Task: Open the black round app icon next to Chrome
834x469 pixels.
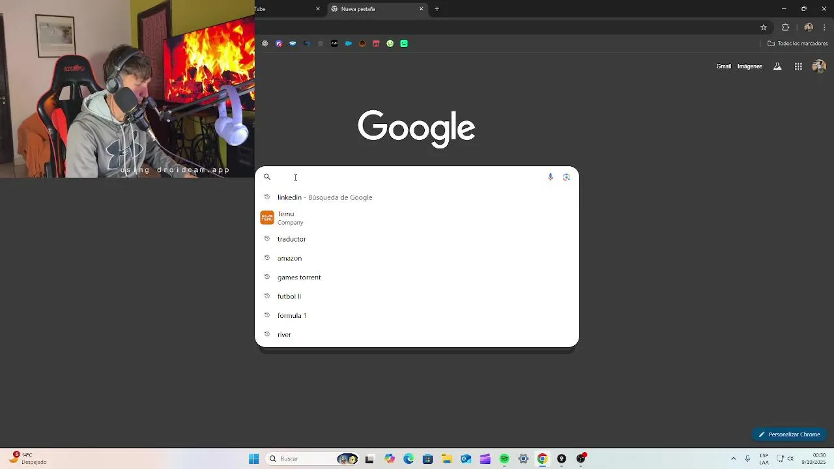Action: 562,459
